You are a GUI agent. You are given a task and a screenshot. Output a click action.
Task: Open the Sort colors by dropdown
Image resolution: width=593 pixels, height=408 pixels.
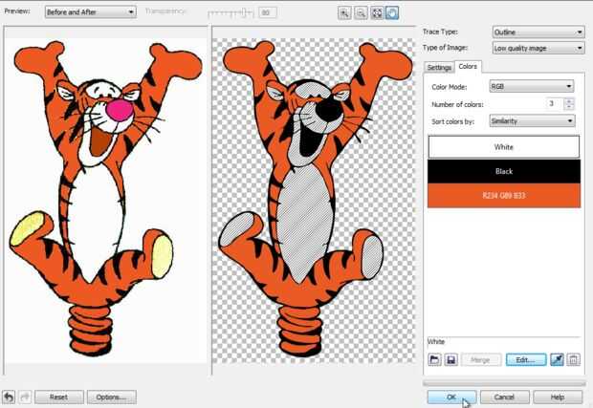532,121
